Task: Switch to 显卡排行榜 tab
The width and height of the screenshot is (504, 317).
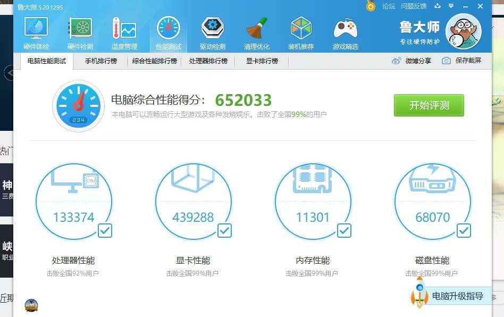Action: 262,61
